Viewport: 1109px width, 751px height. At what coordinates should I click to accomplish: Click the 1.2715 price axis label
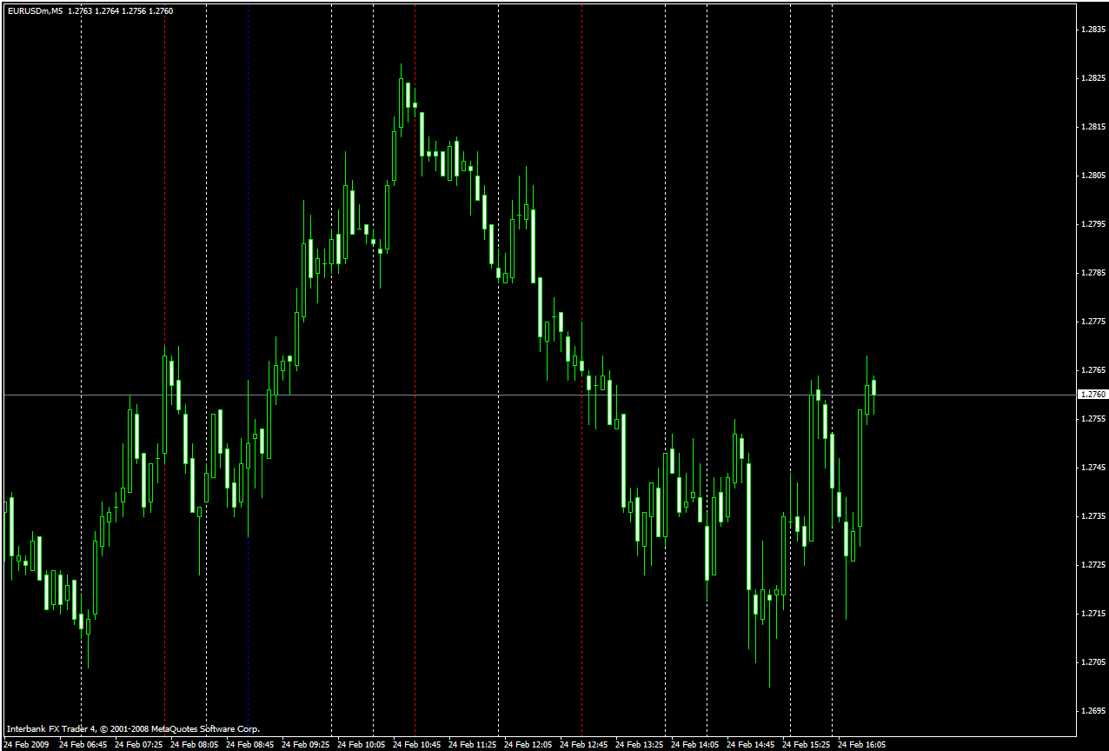pos(1092,614)
